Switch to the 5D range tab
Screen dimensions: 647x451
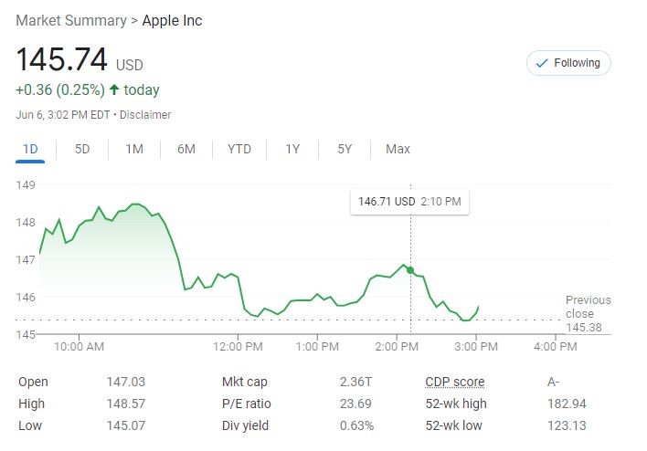tap(82, 149)
